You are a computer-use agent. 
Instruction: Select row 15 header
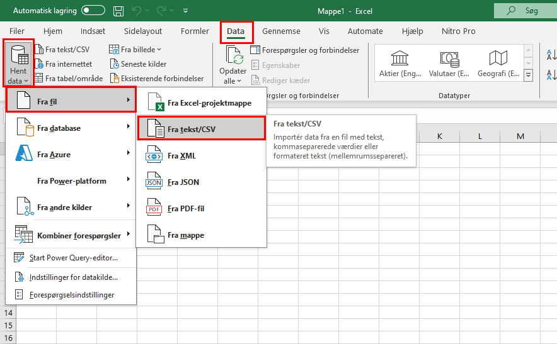tap(8, 326)
